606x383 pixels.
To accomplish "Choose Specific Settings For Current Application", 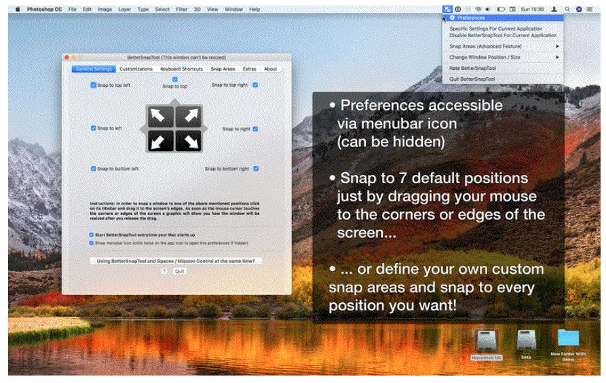I will [503, 28].
